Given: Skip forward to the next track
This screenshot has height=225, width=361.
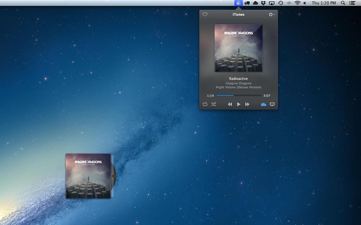Looking at the screenshot, I should point(247,104).
